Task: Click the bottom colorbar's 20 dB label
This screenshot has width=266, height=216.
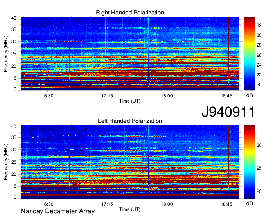Action: [259, 191]
